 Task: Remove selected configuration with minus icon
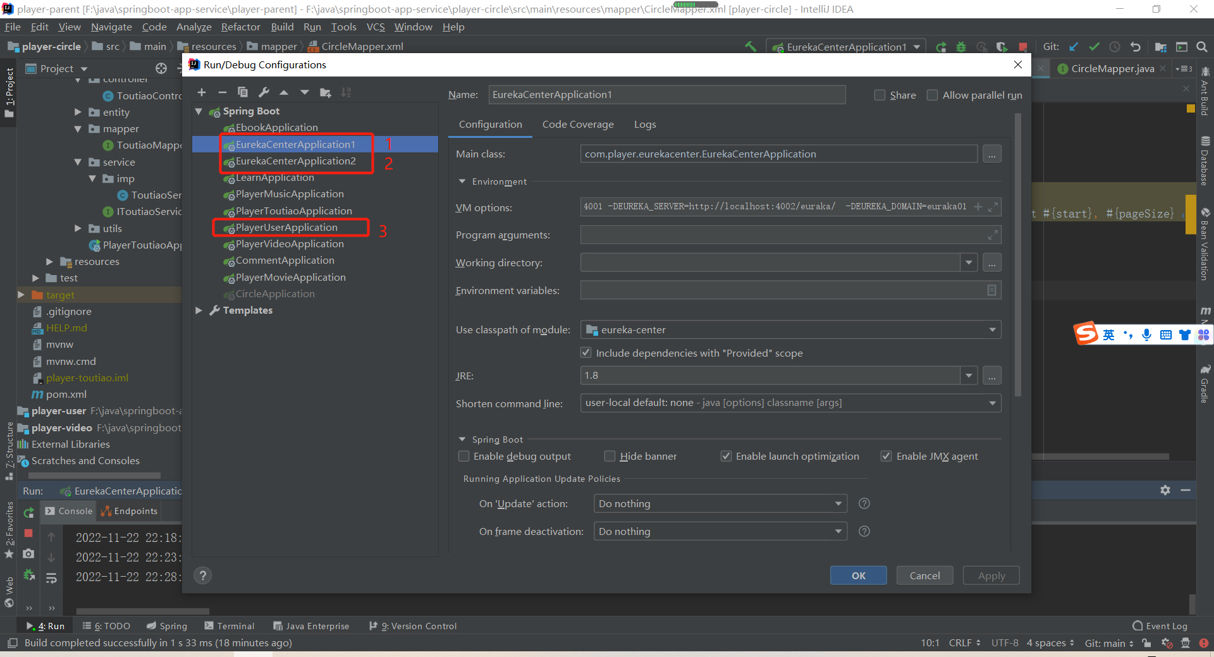[x=223, y=92]
